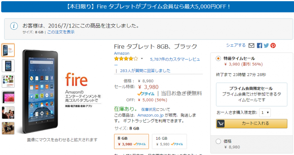Show the second product thumbnail image

click(8, 66)
